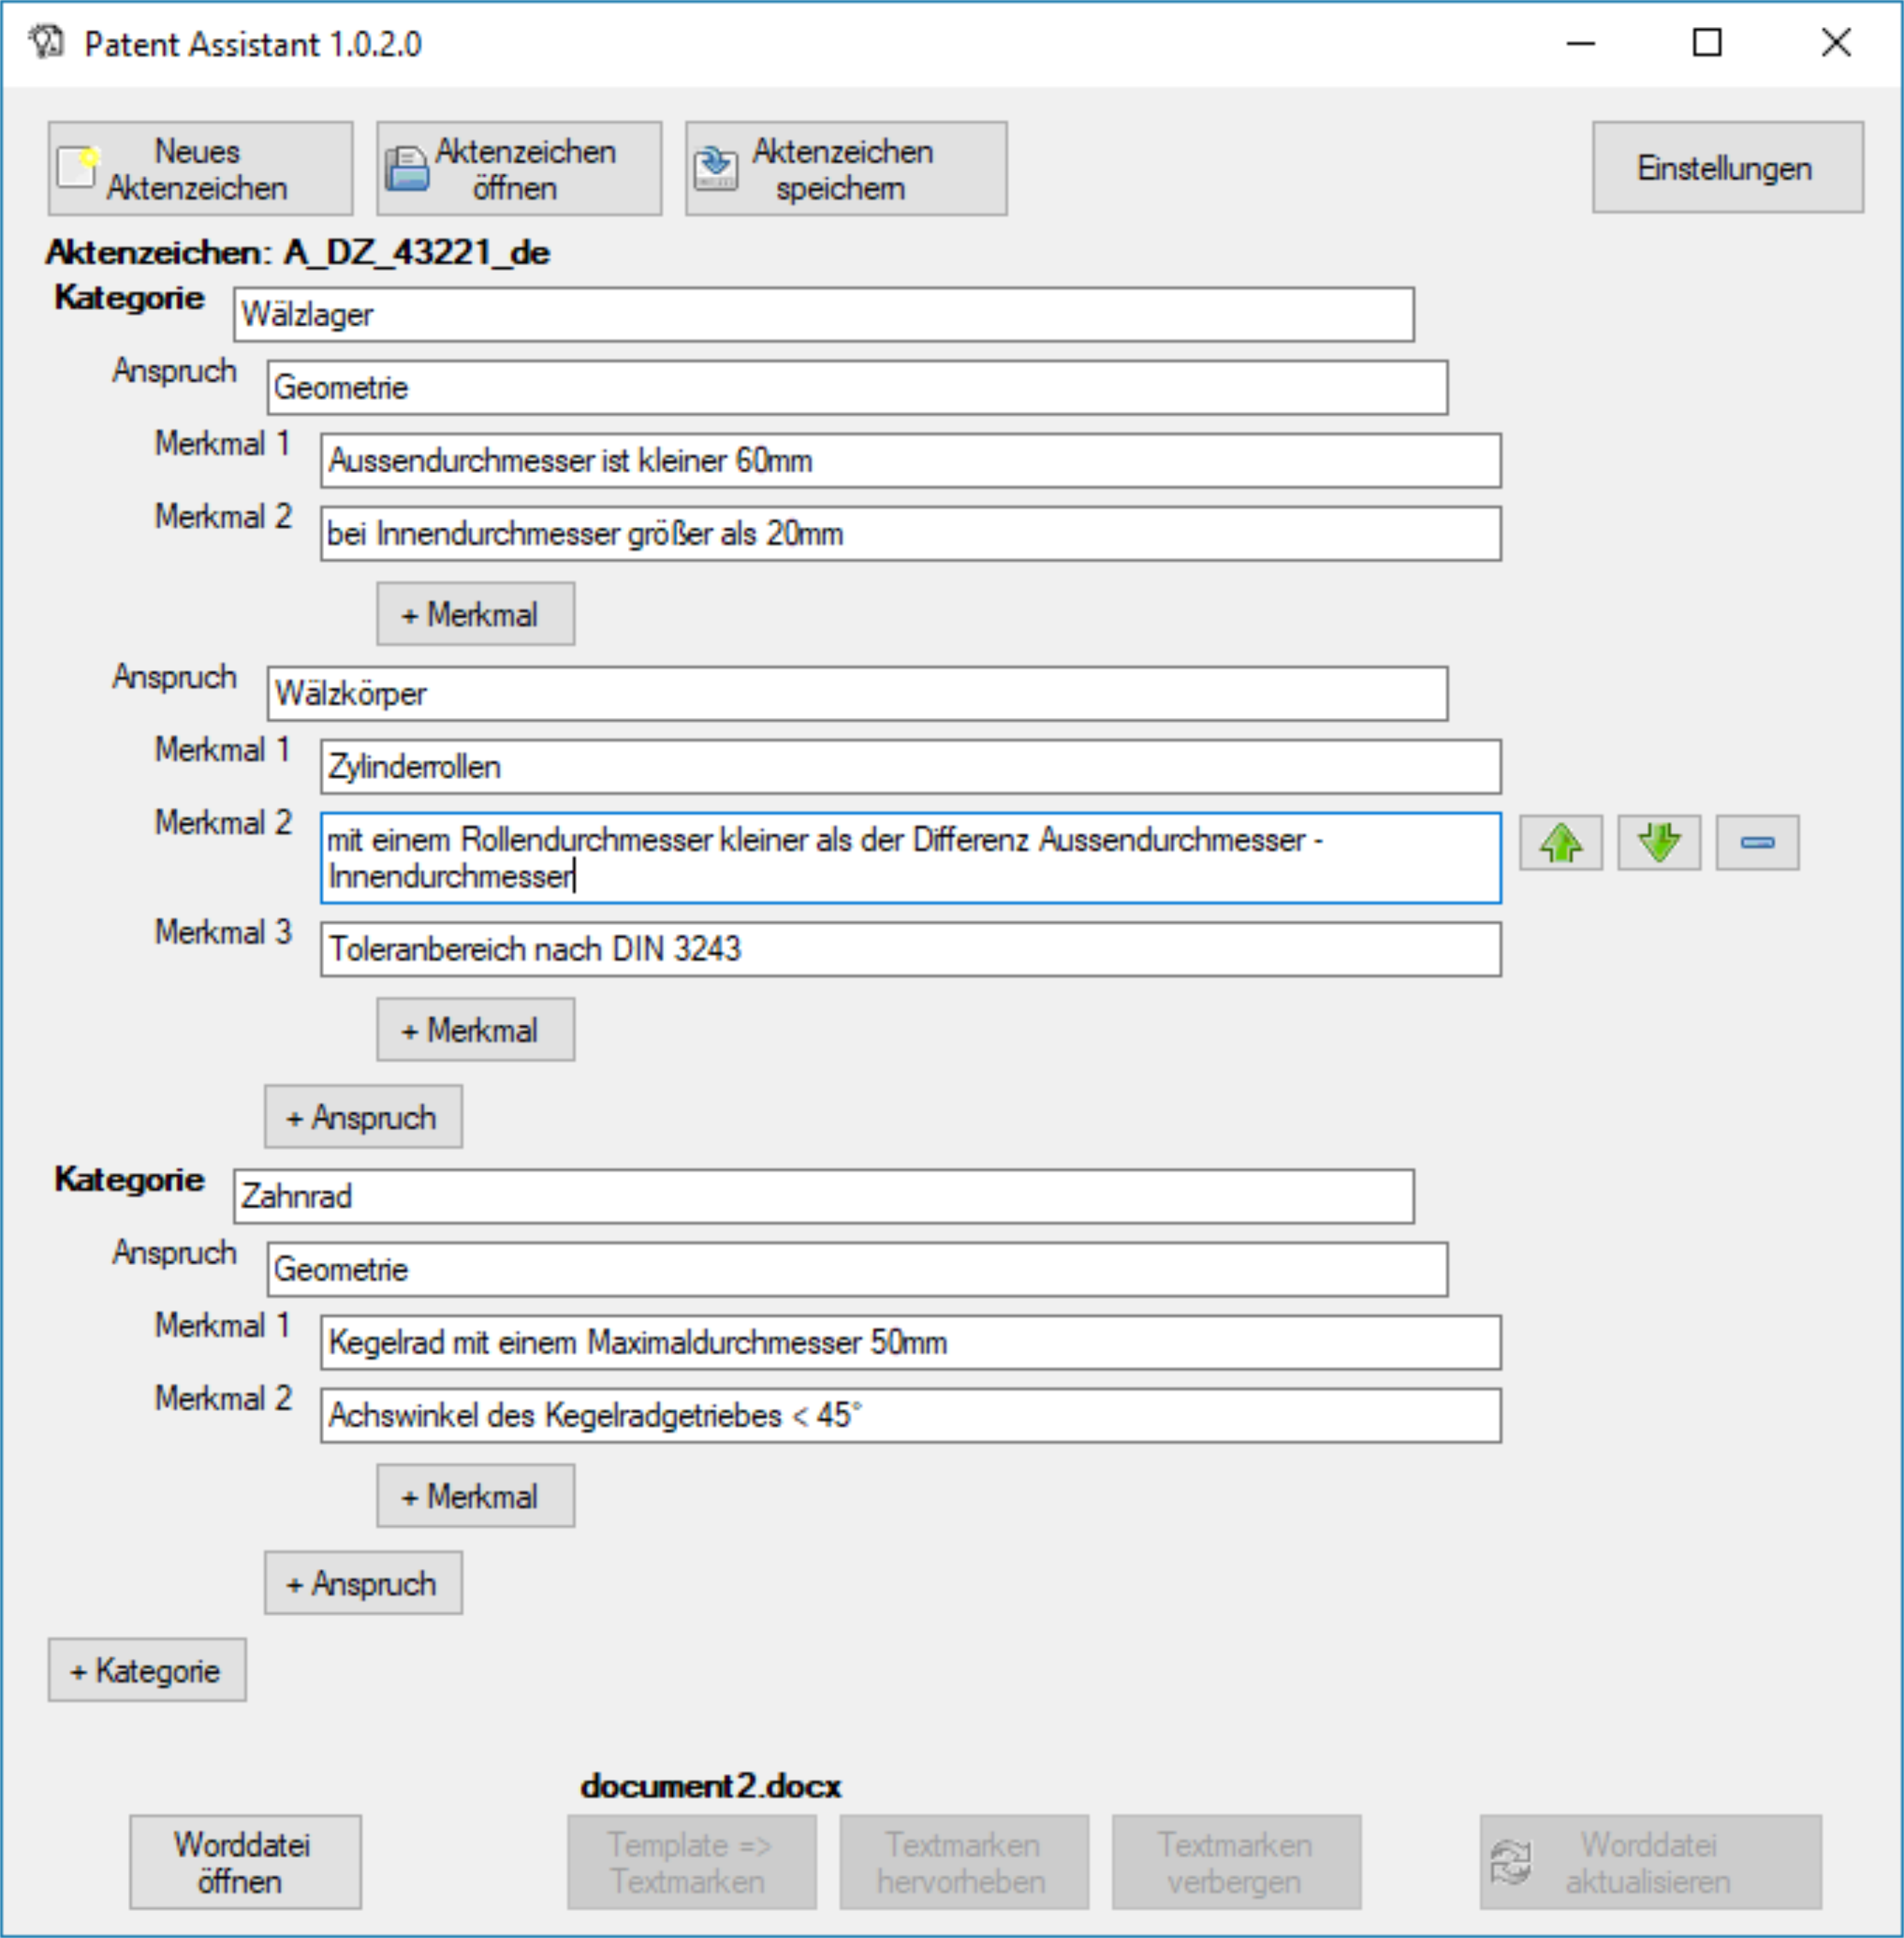Move Merkmal 2 down with green arrow
Viewport: 1904px width, 1938px height.
point(1659,842)
